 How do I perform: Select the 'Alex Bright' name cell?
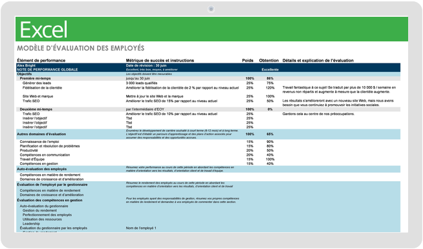click(26, 65)
